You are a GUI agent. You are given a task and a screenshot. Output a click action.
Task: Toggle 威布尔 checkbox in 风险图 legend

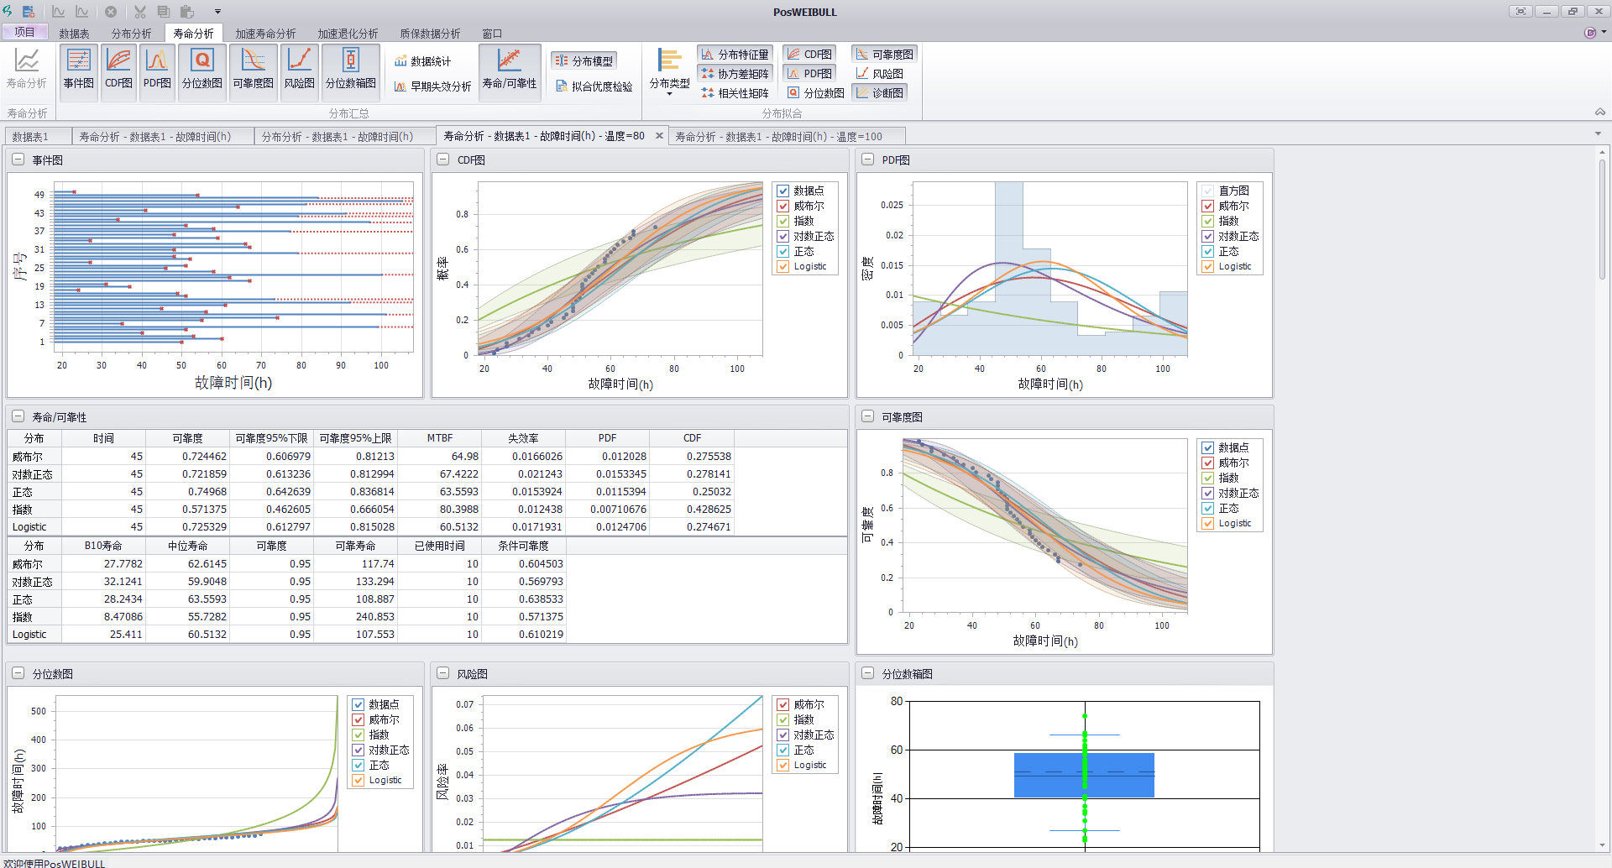782,705
